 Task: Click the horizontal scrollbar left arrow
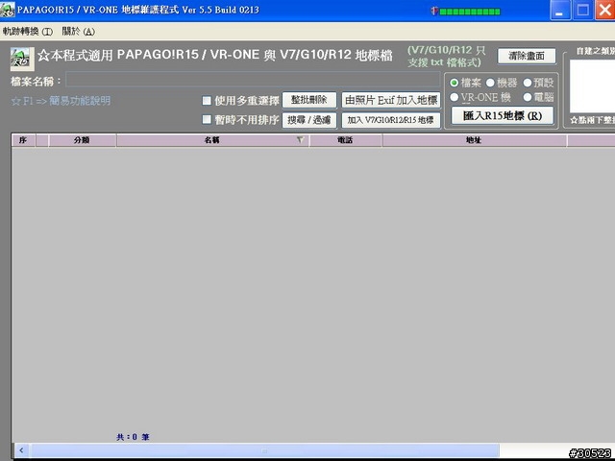21,450
